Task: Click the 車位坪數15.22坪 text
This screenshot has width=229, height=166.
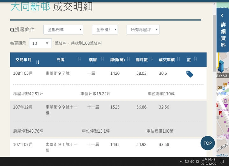Action: (95, 93)
